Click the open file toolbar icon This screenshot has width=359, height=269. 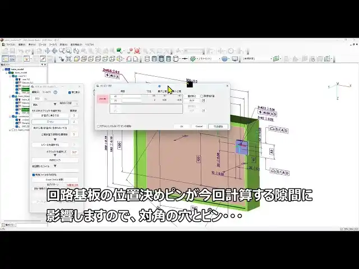[5, 51]
